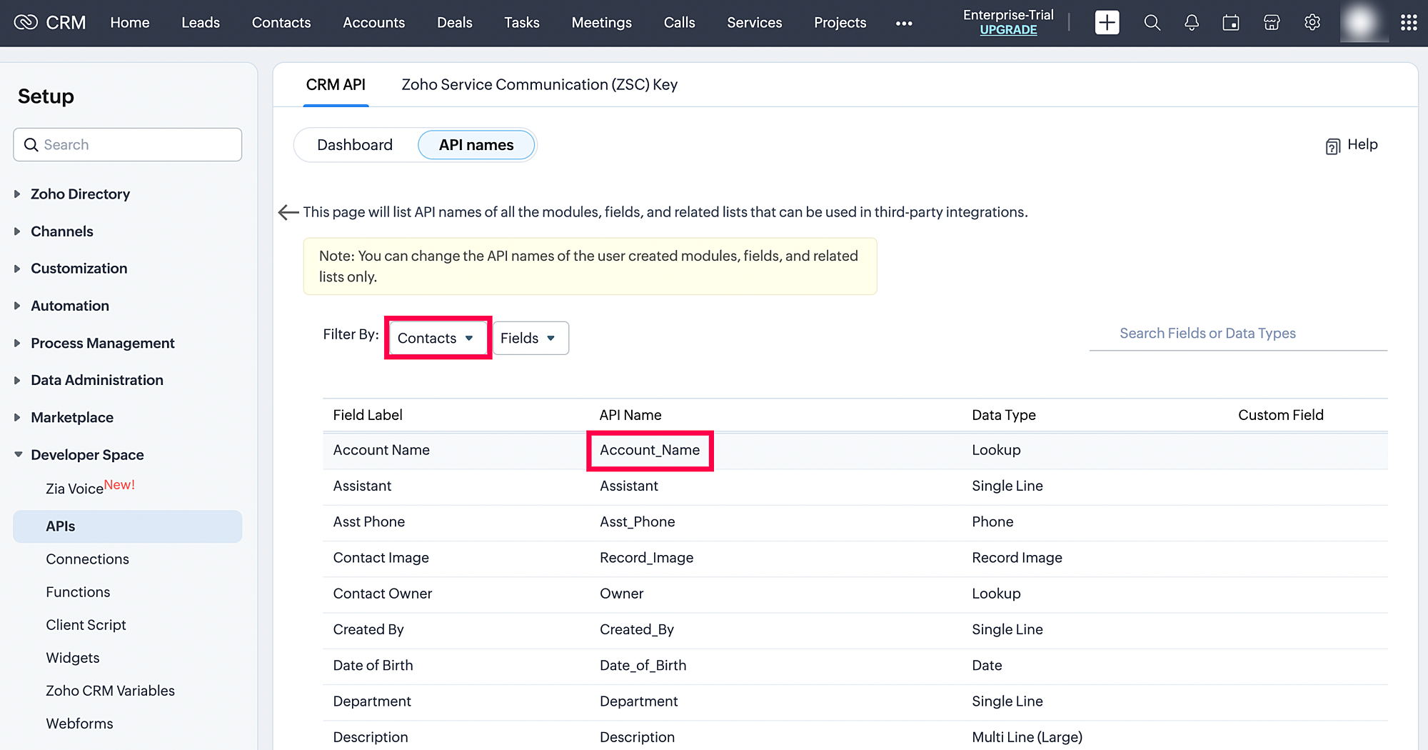Select APIs in the Setup sidebar
The height and width of the screenshot is (750, 1428).
[x=128, y=526]
